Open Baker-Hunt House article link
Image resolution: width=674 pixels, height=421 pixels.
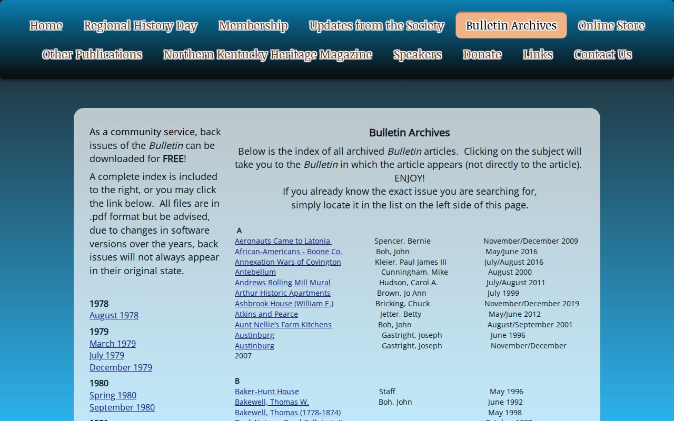click(x=267, y=392)
